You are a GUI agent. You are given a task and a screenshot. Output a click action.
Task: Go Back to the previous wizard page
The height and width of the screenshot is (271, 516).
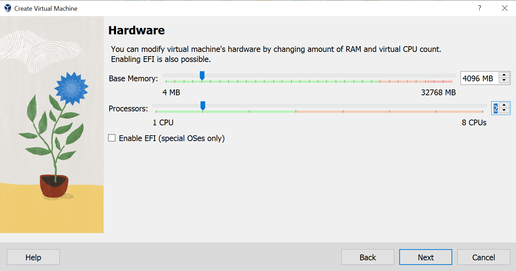pos(368,257)
